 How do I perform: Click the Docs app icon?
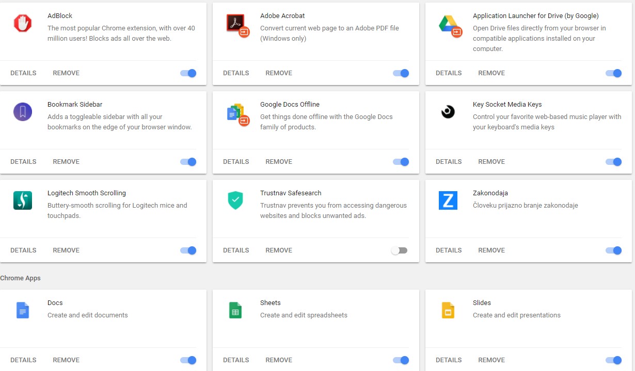pyautogui.click(x=23, y=310)
